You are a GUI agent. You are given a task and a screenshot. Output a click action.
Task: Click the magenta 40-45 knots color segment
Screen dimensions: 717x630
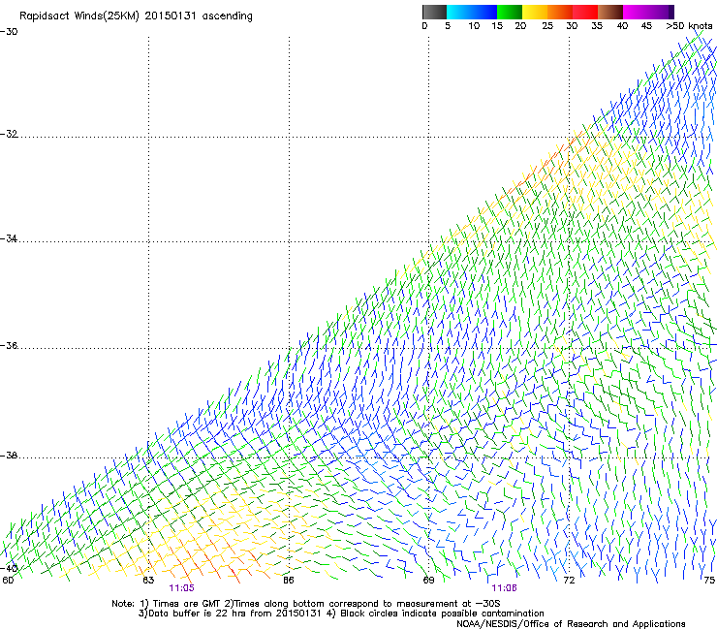(x=636, y=12)
